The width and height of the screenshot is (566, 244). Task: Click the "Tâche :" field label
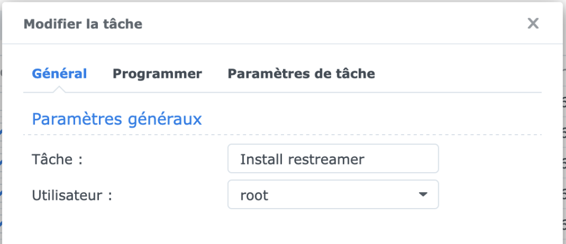(x=57, y=160)
